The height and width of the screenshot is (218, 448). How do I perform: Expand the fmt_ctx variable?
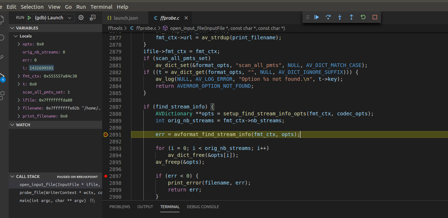point(19,76)
